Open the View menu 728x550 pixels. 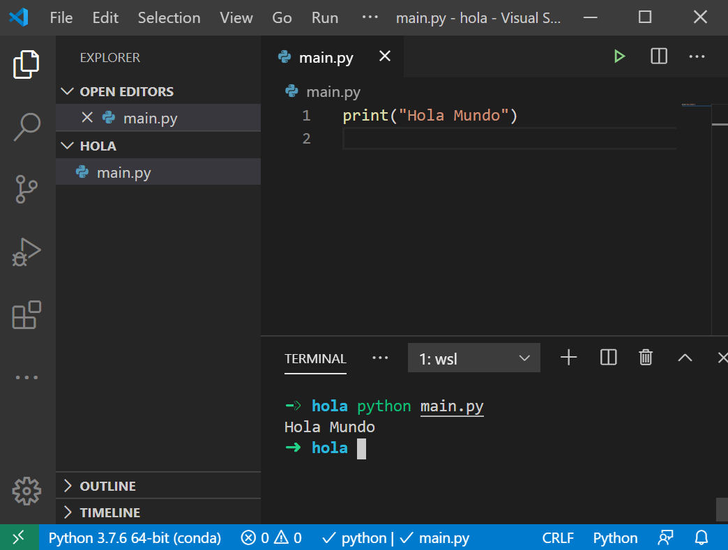pyautogui.click(x=236, y=17)
